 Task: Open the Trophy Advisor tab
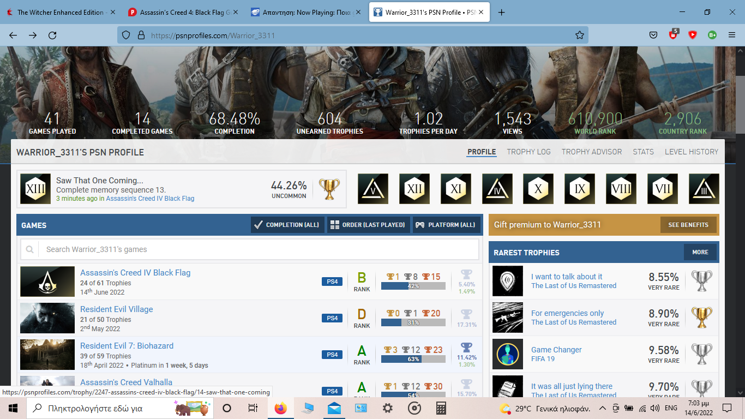coord(591,152)
